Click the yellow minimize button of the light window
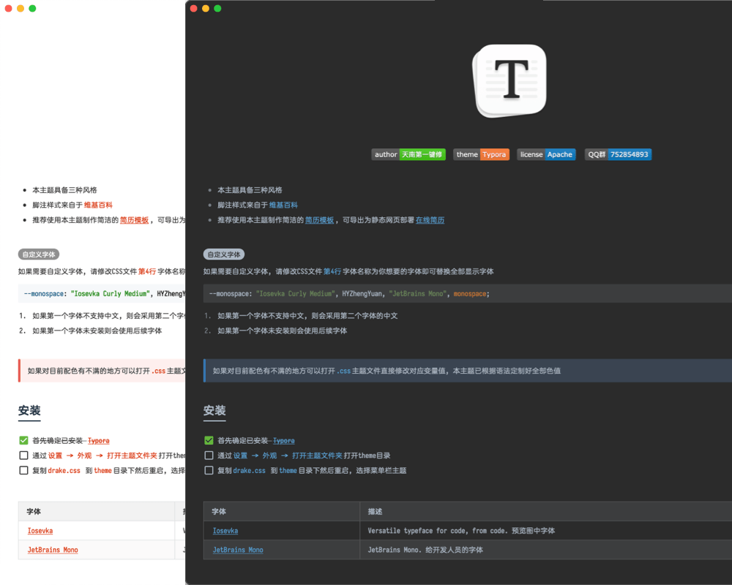 (20, 9)
